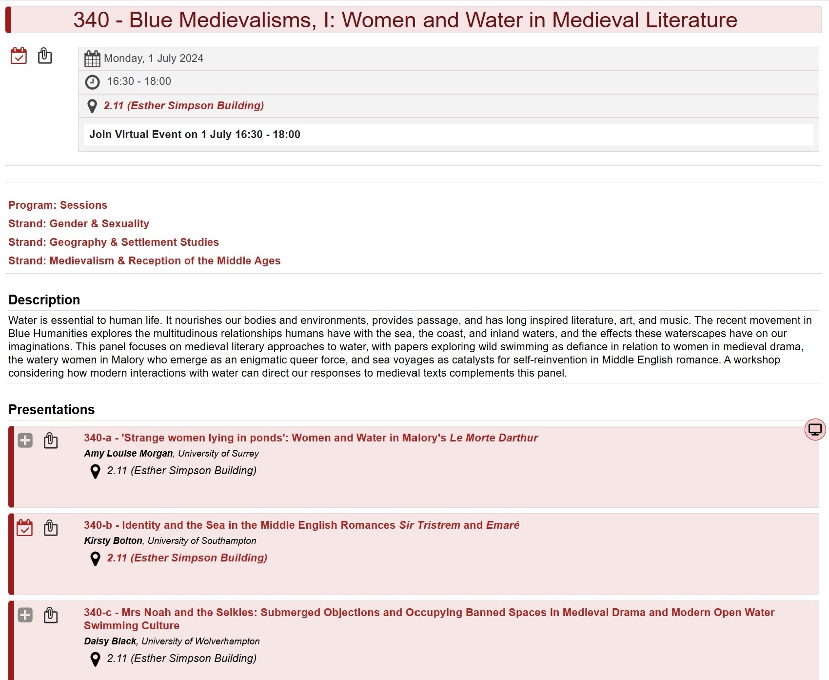Screen dimensions: 829x680
Task: Click the calendar icon beside Monday date
Action: click(x=92, y=59)
